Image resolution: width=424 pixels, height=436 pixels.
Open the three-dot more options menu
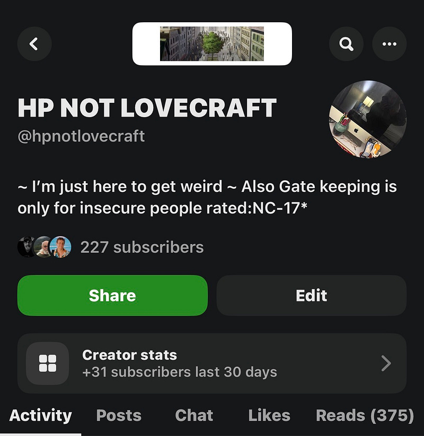(x=389, y=44)
